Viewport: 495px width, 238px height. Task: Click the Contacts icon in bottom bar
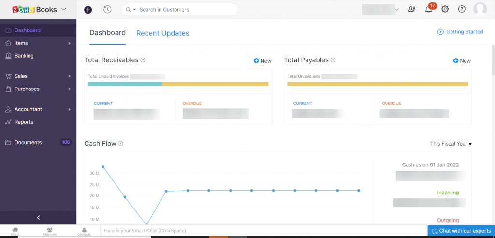pos(84,231)
